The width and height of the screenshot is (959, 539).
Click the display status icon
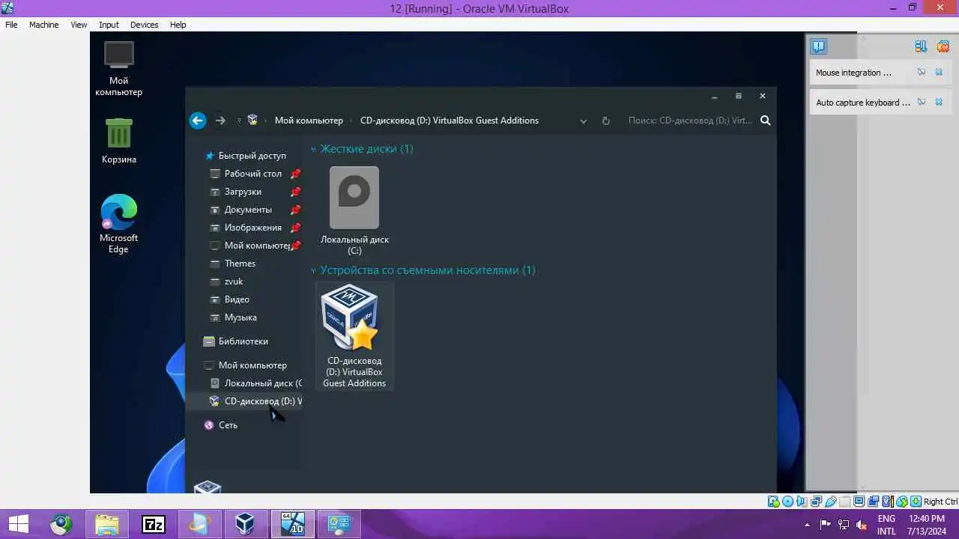[859, 502]
